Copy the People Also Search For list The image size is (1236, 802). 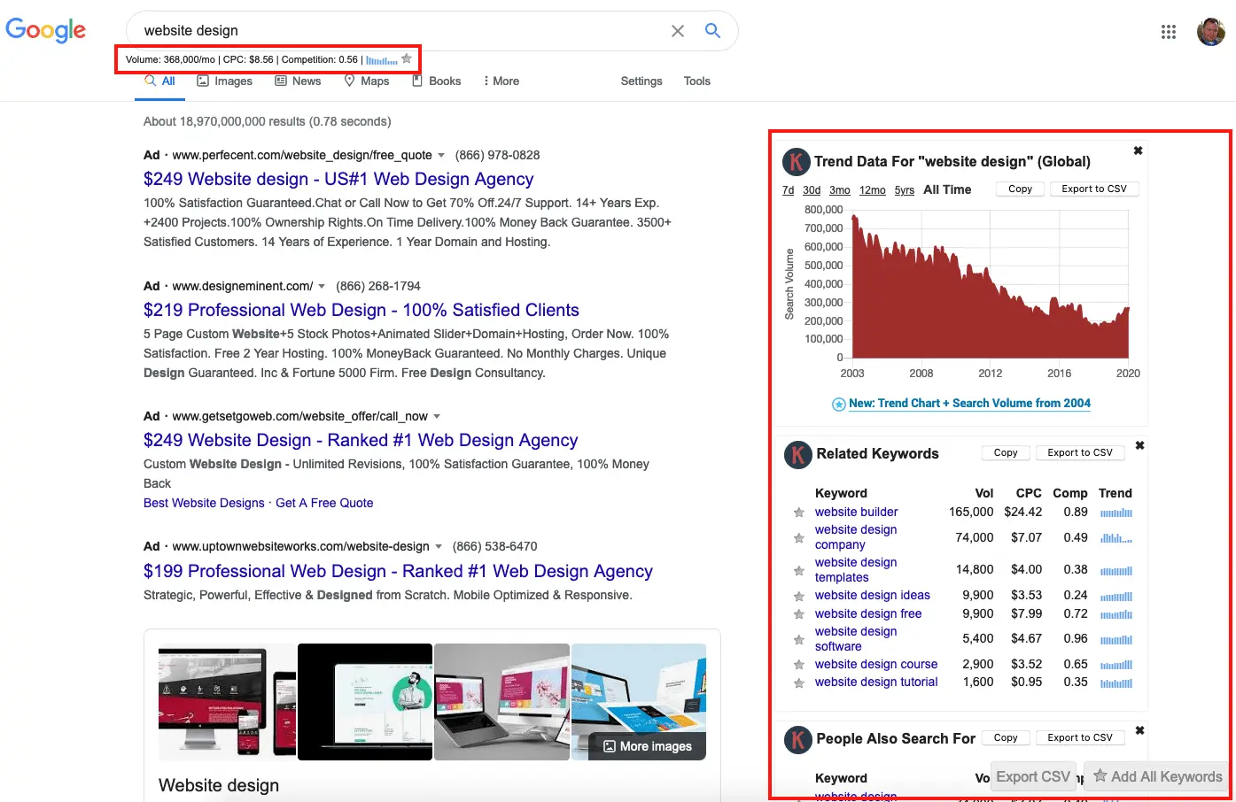[1006, 737]
